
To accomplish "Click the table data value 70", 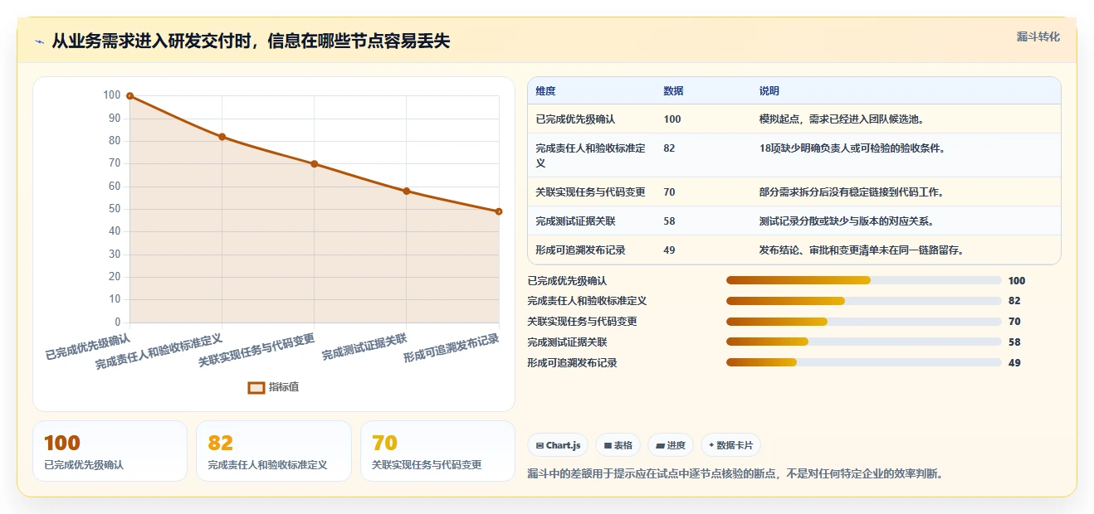I will (670, 192).
